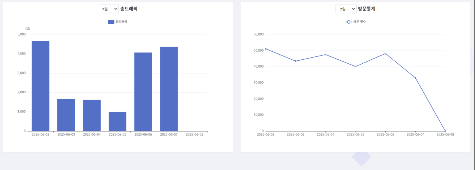Click the blue 총트래픽 legend swatch
475x170 pixels.
[111, 22]
